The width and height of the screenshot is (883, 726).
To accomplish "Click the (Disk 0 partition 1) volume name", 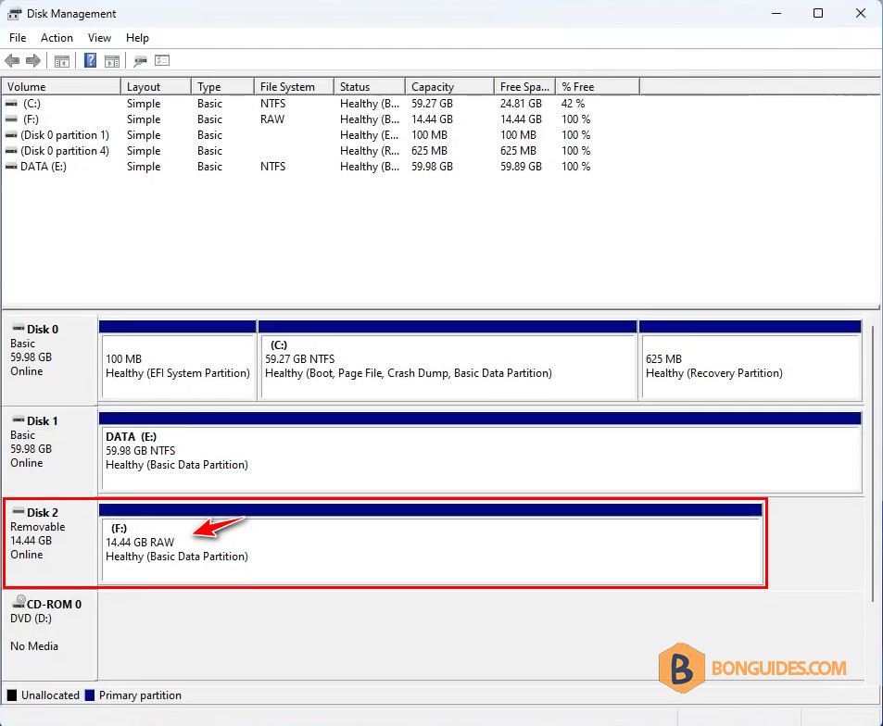I will 65,135.
